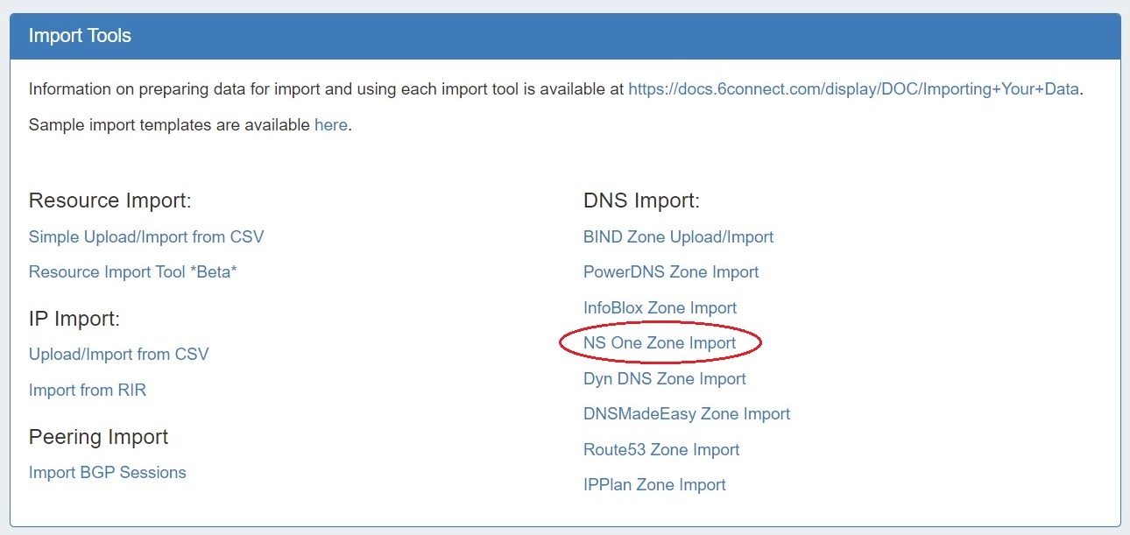Click the Resource Import heading
Screen dimensions: 1130x535
point(109,201)
